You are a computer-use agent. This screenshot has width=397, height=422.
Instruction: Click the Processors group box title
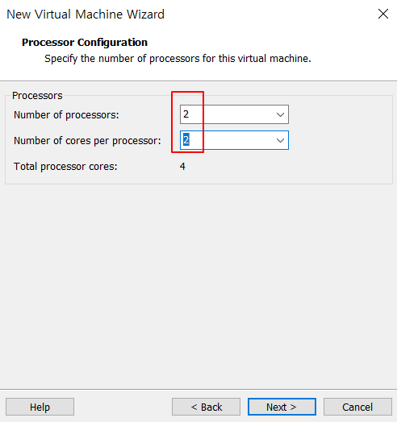coord(37,96)
